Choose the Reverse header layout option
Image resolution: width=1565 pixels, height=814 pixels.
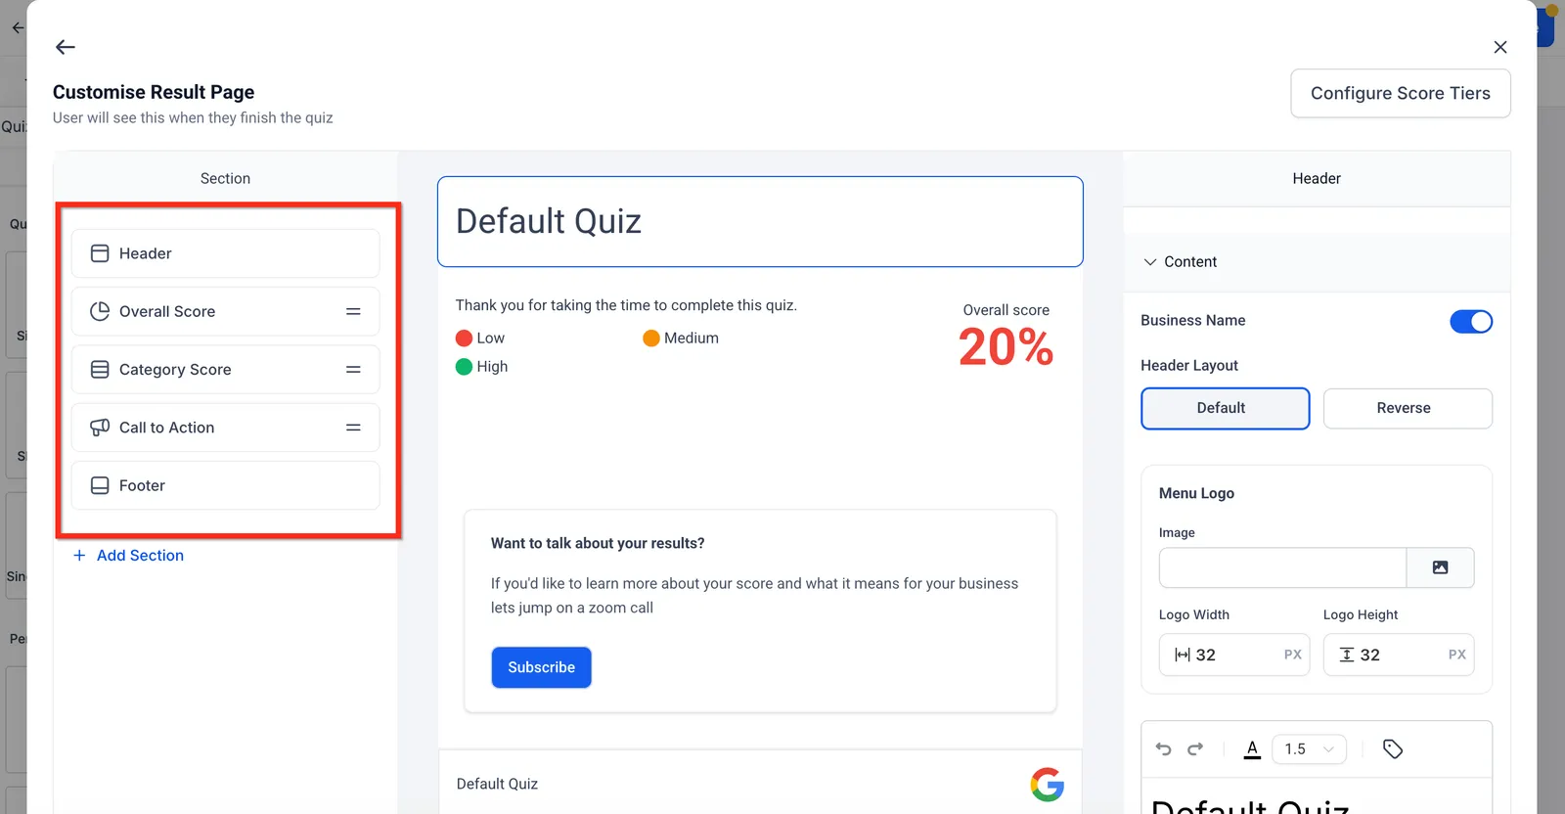click(x=1408, y=408)
